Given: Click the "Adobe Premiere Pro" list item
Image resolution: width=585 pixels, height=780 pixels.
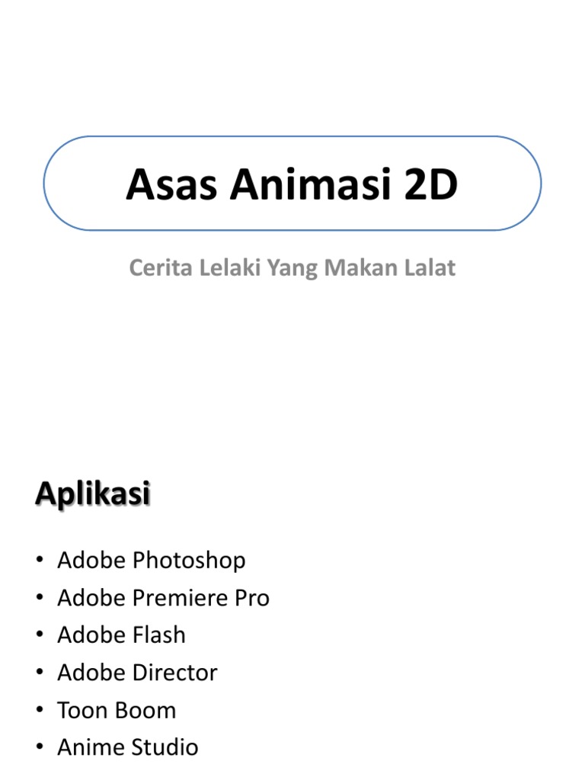Looking at the screenshot, I should [163, 598].
